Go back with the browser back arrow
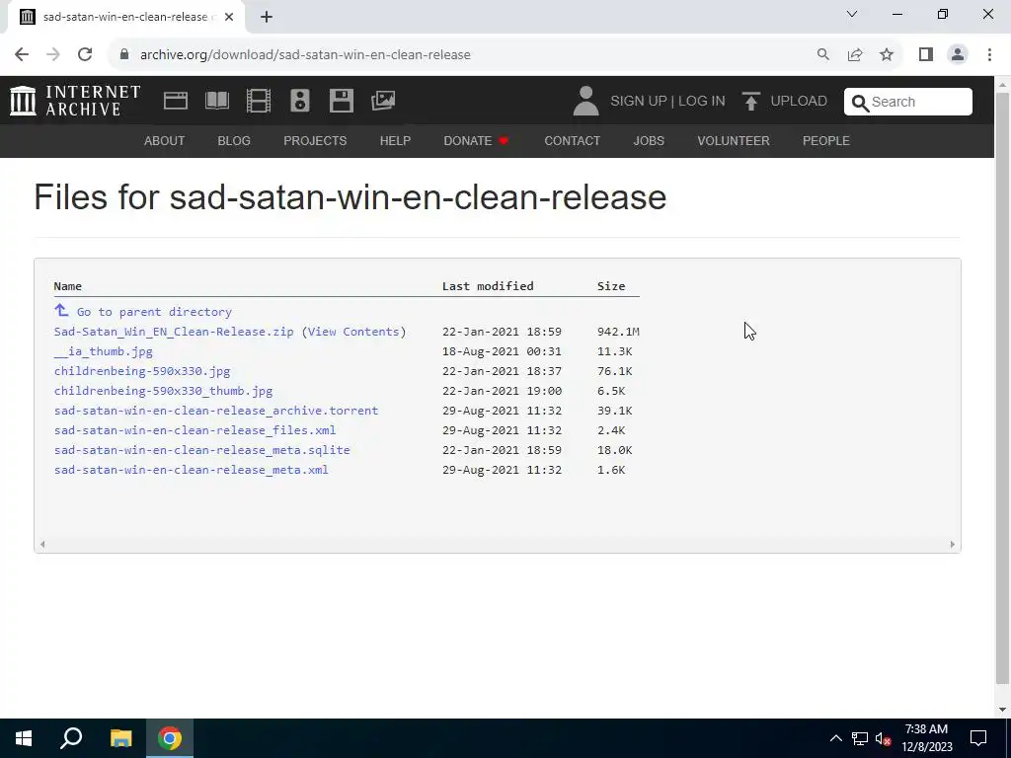The height and width of the screenshot is (758, 1011). pos(22,55)
